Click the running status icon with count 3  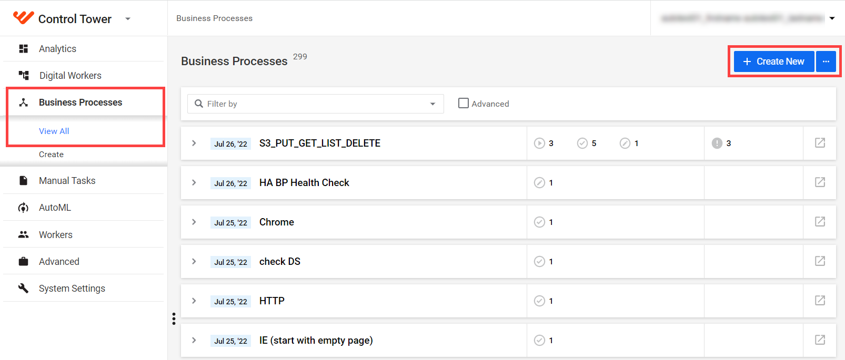[539, 143]
